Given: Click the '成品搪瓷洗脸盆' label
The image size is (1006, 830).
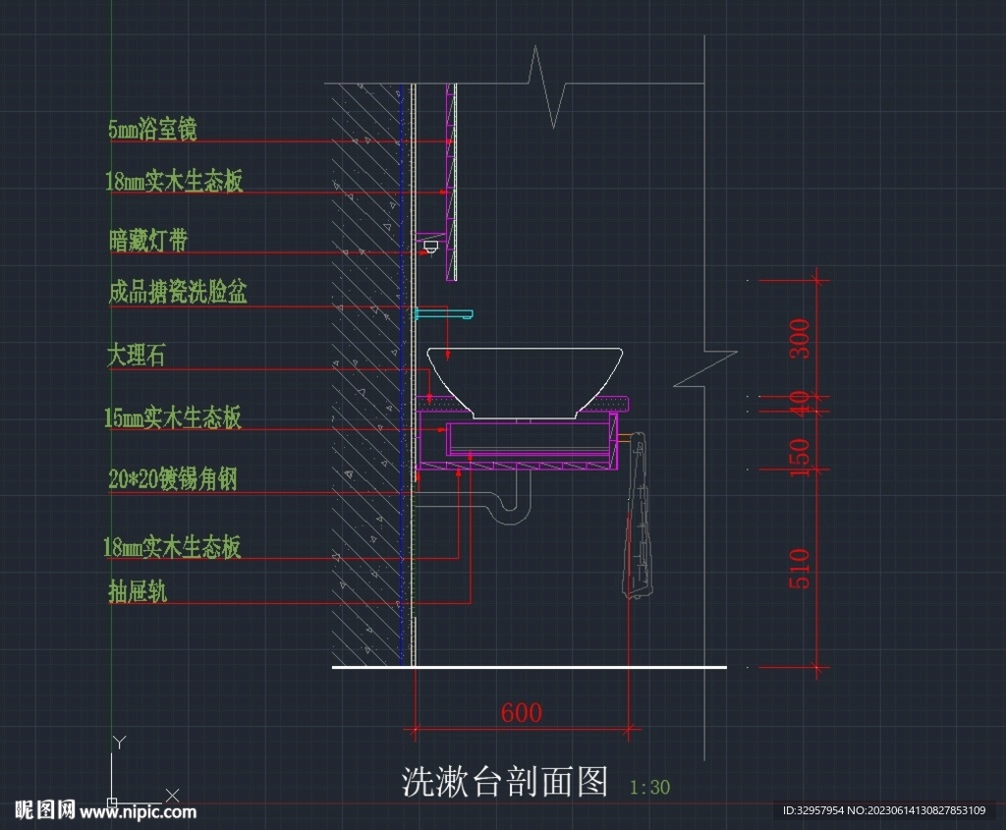Looking at the screenshot, I should (178, 292).
